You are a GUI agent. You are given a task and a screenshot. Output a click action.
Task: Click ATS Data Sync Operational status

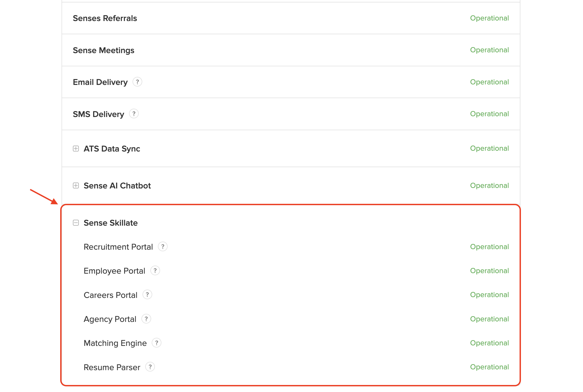[489, 148]
